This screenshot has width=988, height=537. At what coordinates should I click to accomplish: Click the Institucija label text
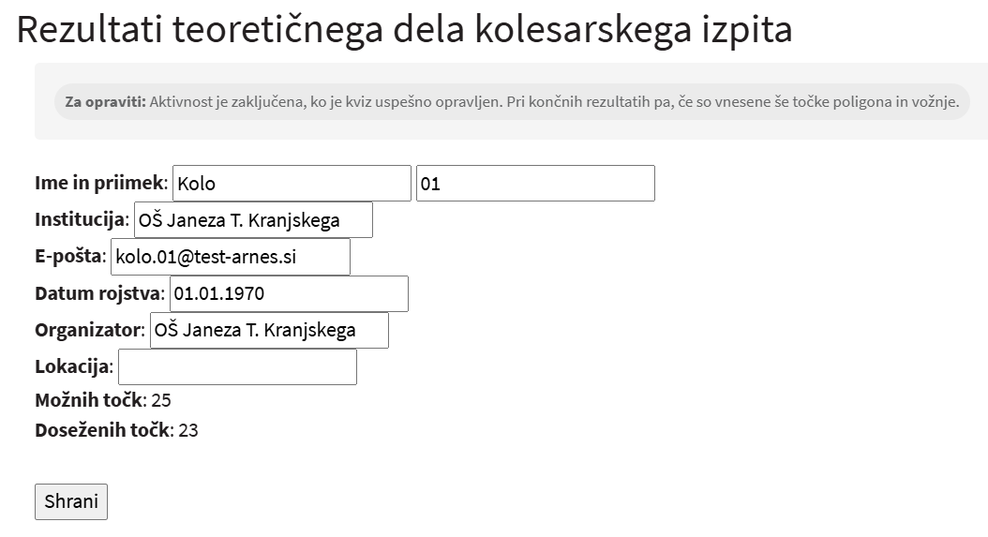81,220
